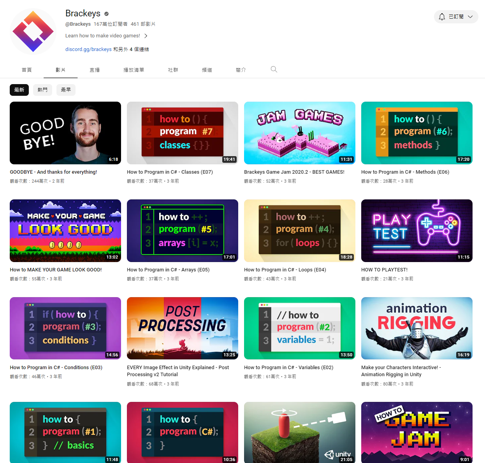Expand channel description arrow after 'Learn how to make video games!'
The width and height of the screenshot is (485, 463).
pyautogui.click(x=146, y=36)
